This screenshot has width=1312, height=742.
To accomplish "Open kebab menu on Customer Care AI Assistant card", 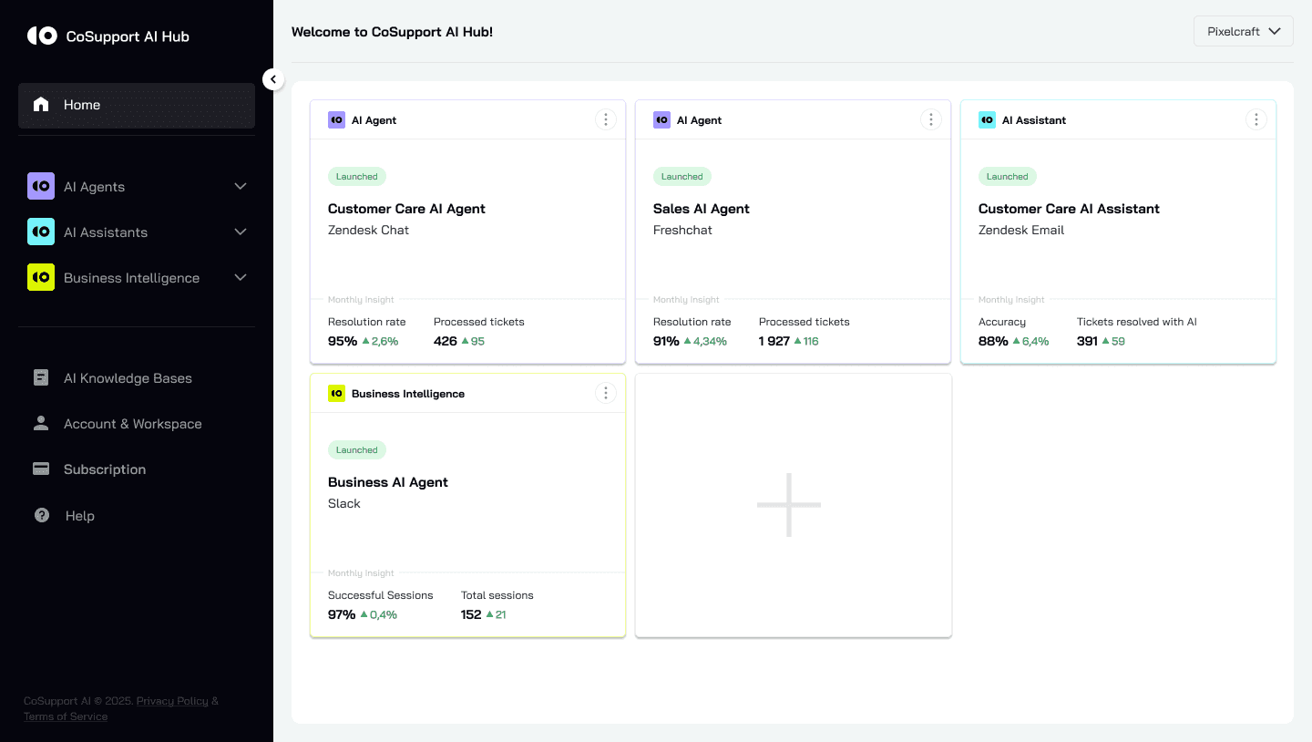I will point(1256,119).
